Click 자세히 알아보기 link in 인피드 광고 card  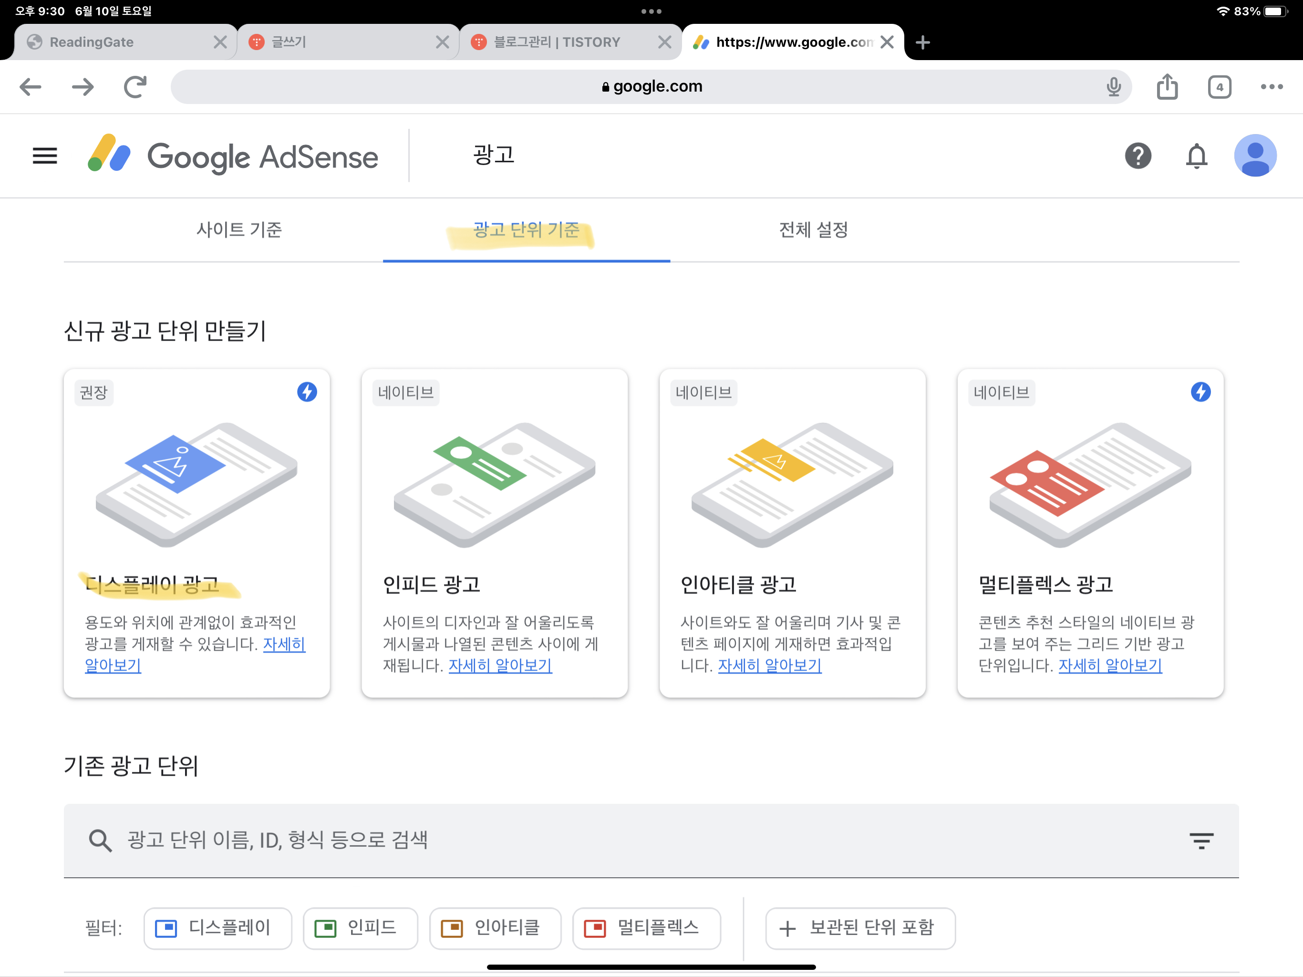coord(500,665)
